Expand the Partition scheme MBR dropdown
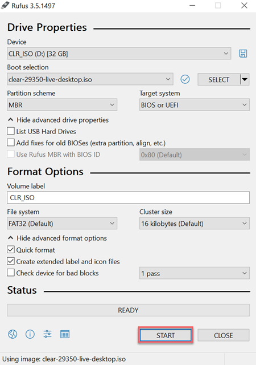Screen dimensions: 256x365 (x=62, y=105)
